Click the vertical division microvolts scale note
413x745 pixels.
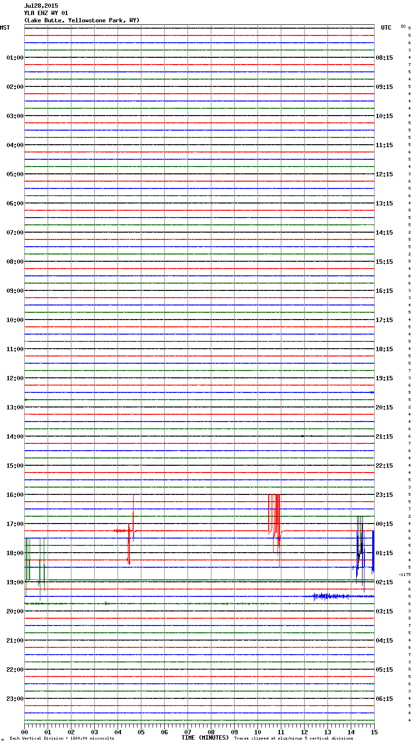[62, 738]
